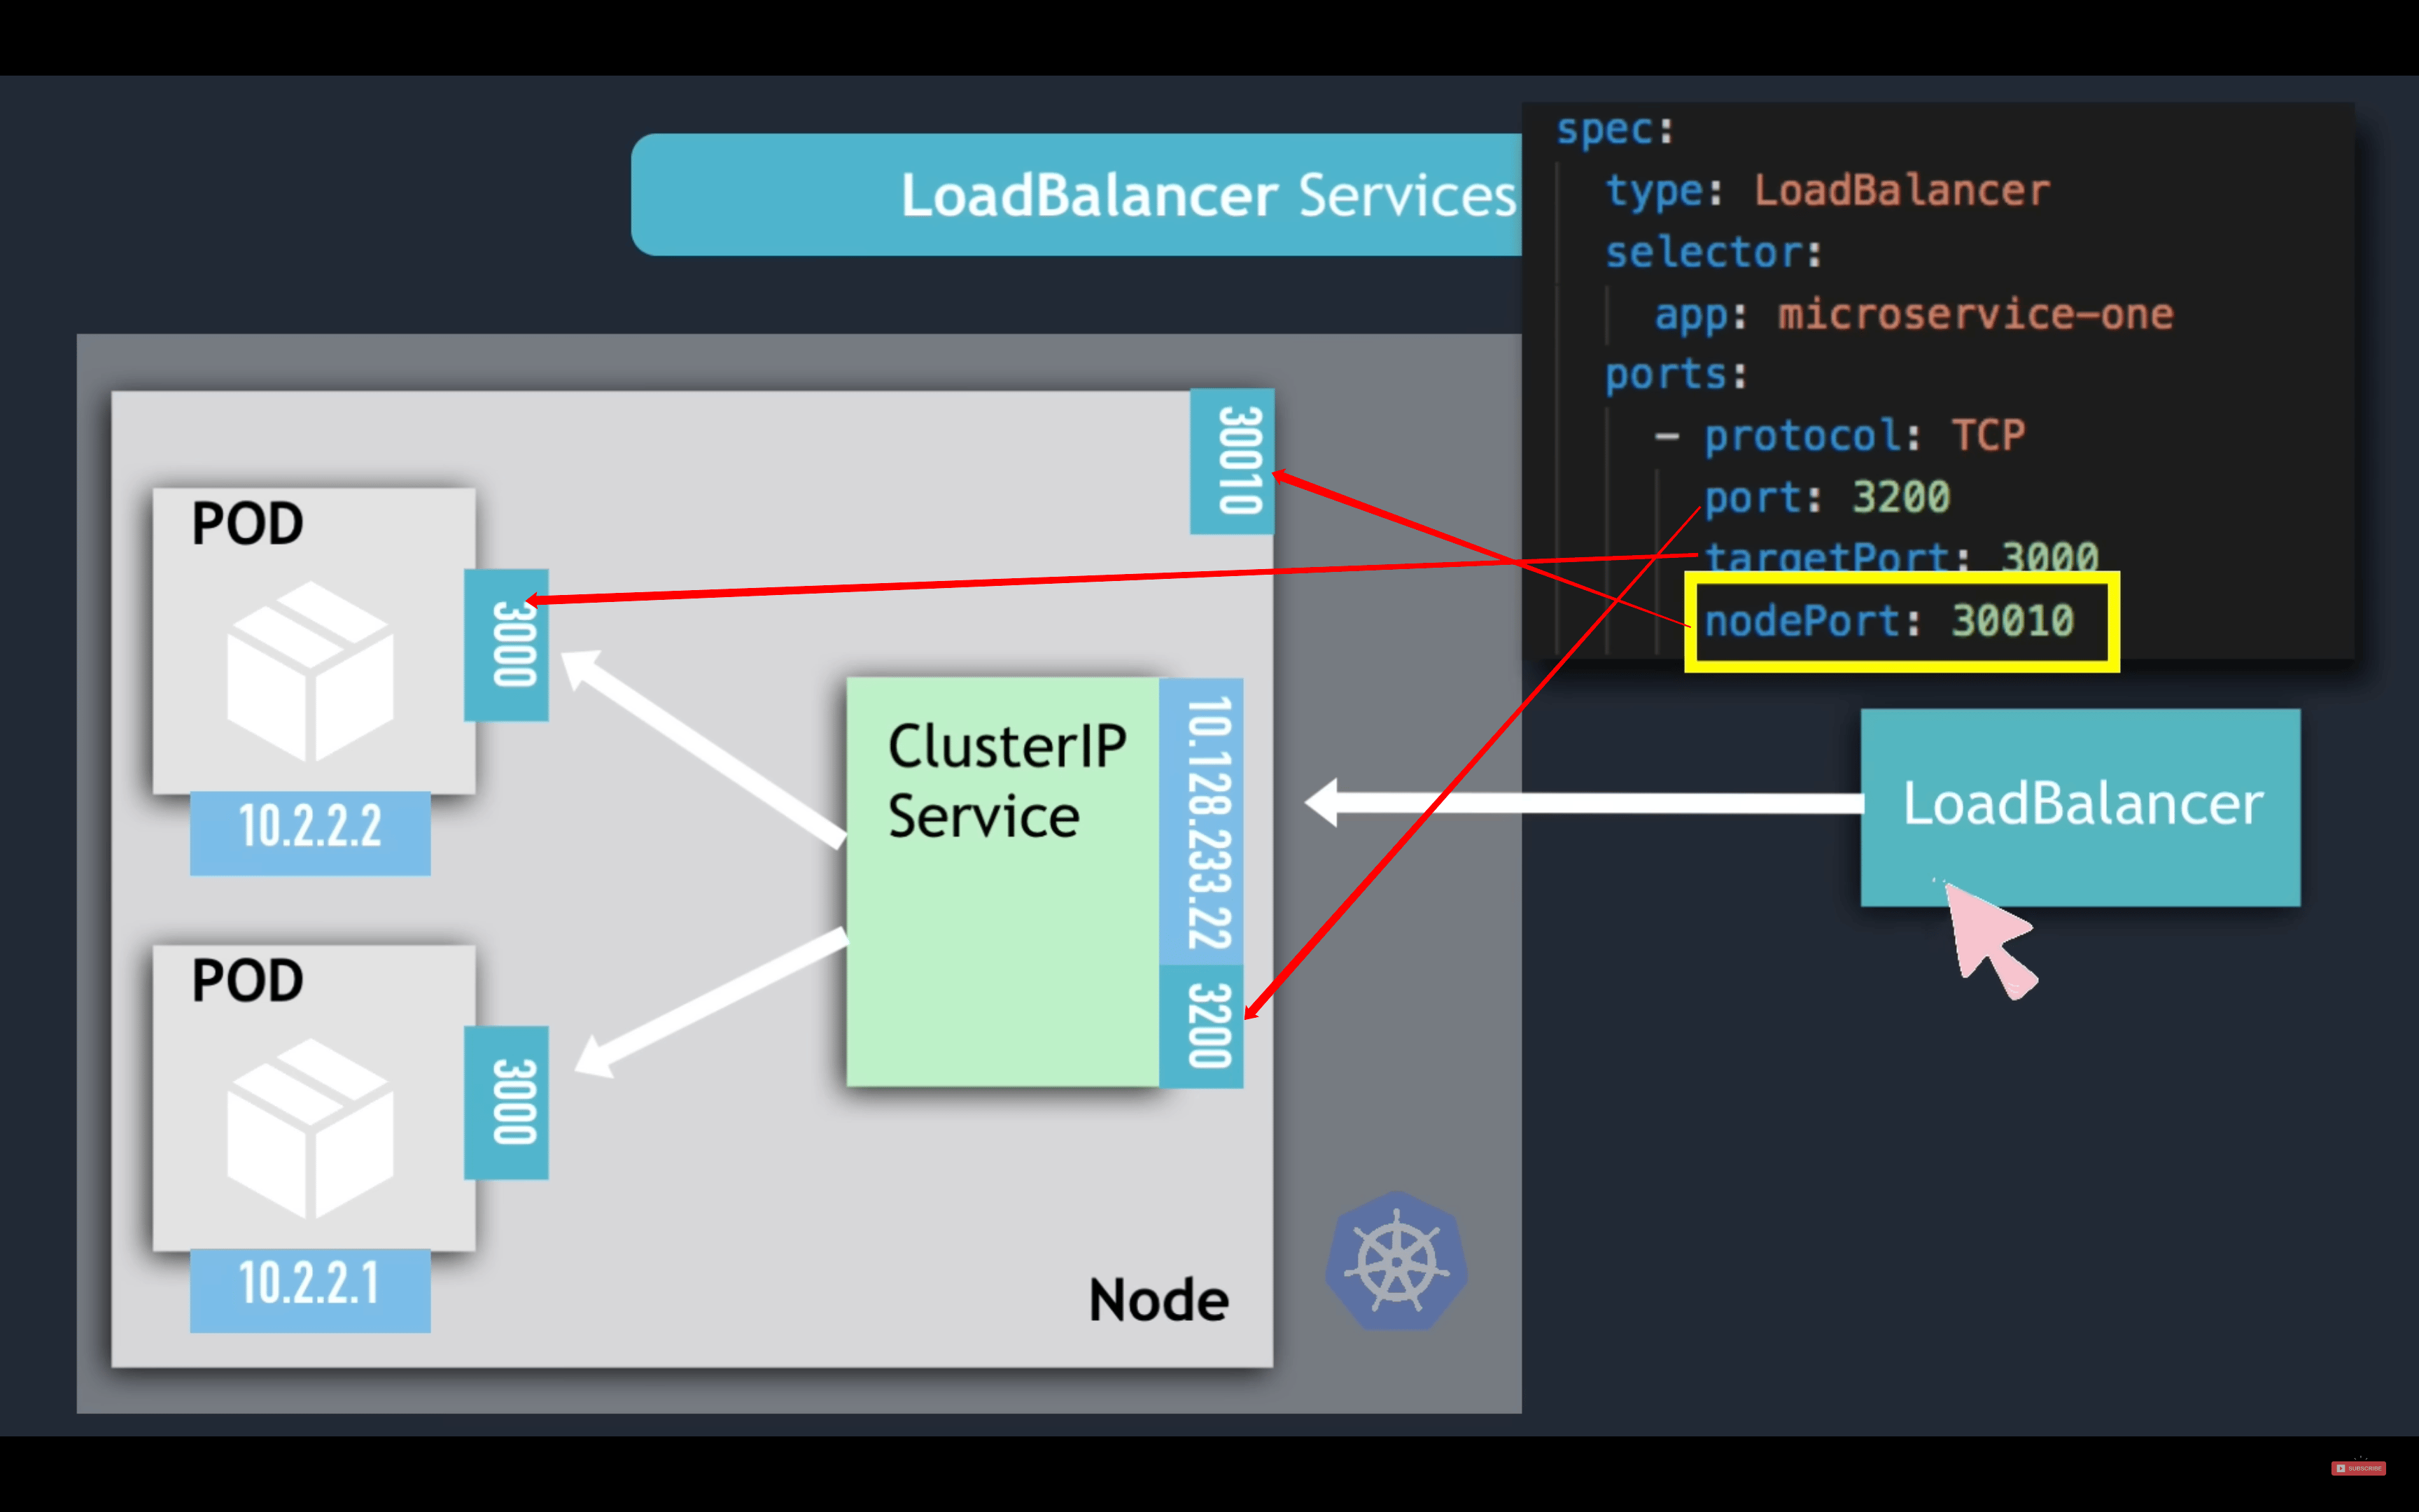Click the 30010 node port label
Image resolution: width=2419 pixels, height=1512 pixels.
[x=1233, y=461]
